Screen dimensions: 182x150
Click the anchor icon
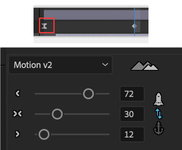coord(159,128)
